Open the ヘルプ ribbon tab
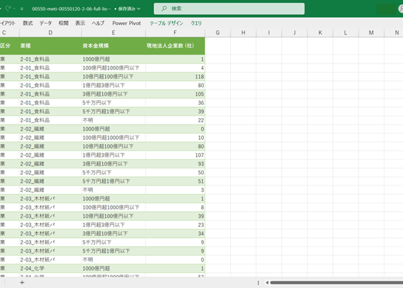The width and height of the screenshot is (403, 288). (98, 23)
